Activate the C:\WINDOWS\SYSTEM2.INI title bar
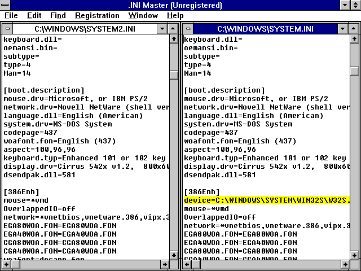Viewport: 361px width, 271px height. pos(85,29)
